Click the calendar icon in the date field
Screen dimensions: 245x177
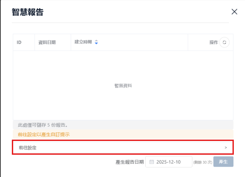coord(152,162)
